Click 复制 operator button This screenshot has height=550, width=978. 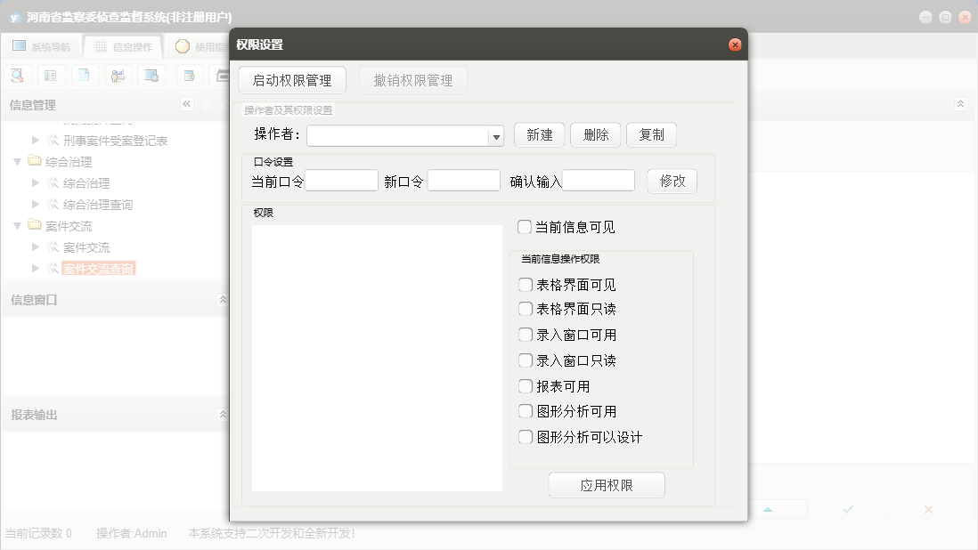click(652, 134)
